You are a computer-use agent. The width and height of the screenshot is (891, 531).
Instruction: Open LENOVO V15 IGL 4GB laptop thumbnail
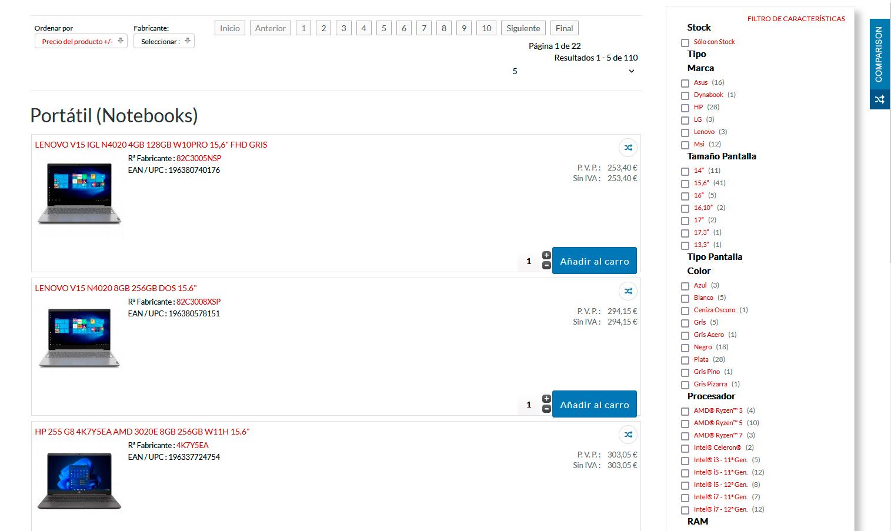tap(79, 194)
